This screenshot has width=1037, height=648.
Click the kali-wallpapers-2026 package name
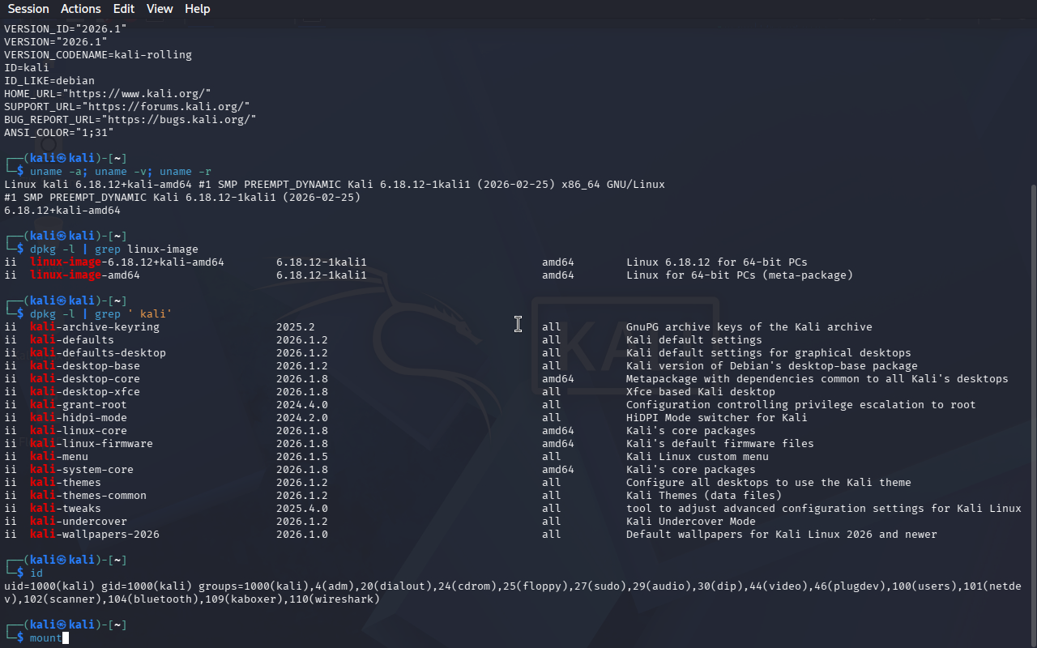click(95, 535)
